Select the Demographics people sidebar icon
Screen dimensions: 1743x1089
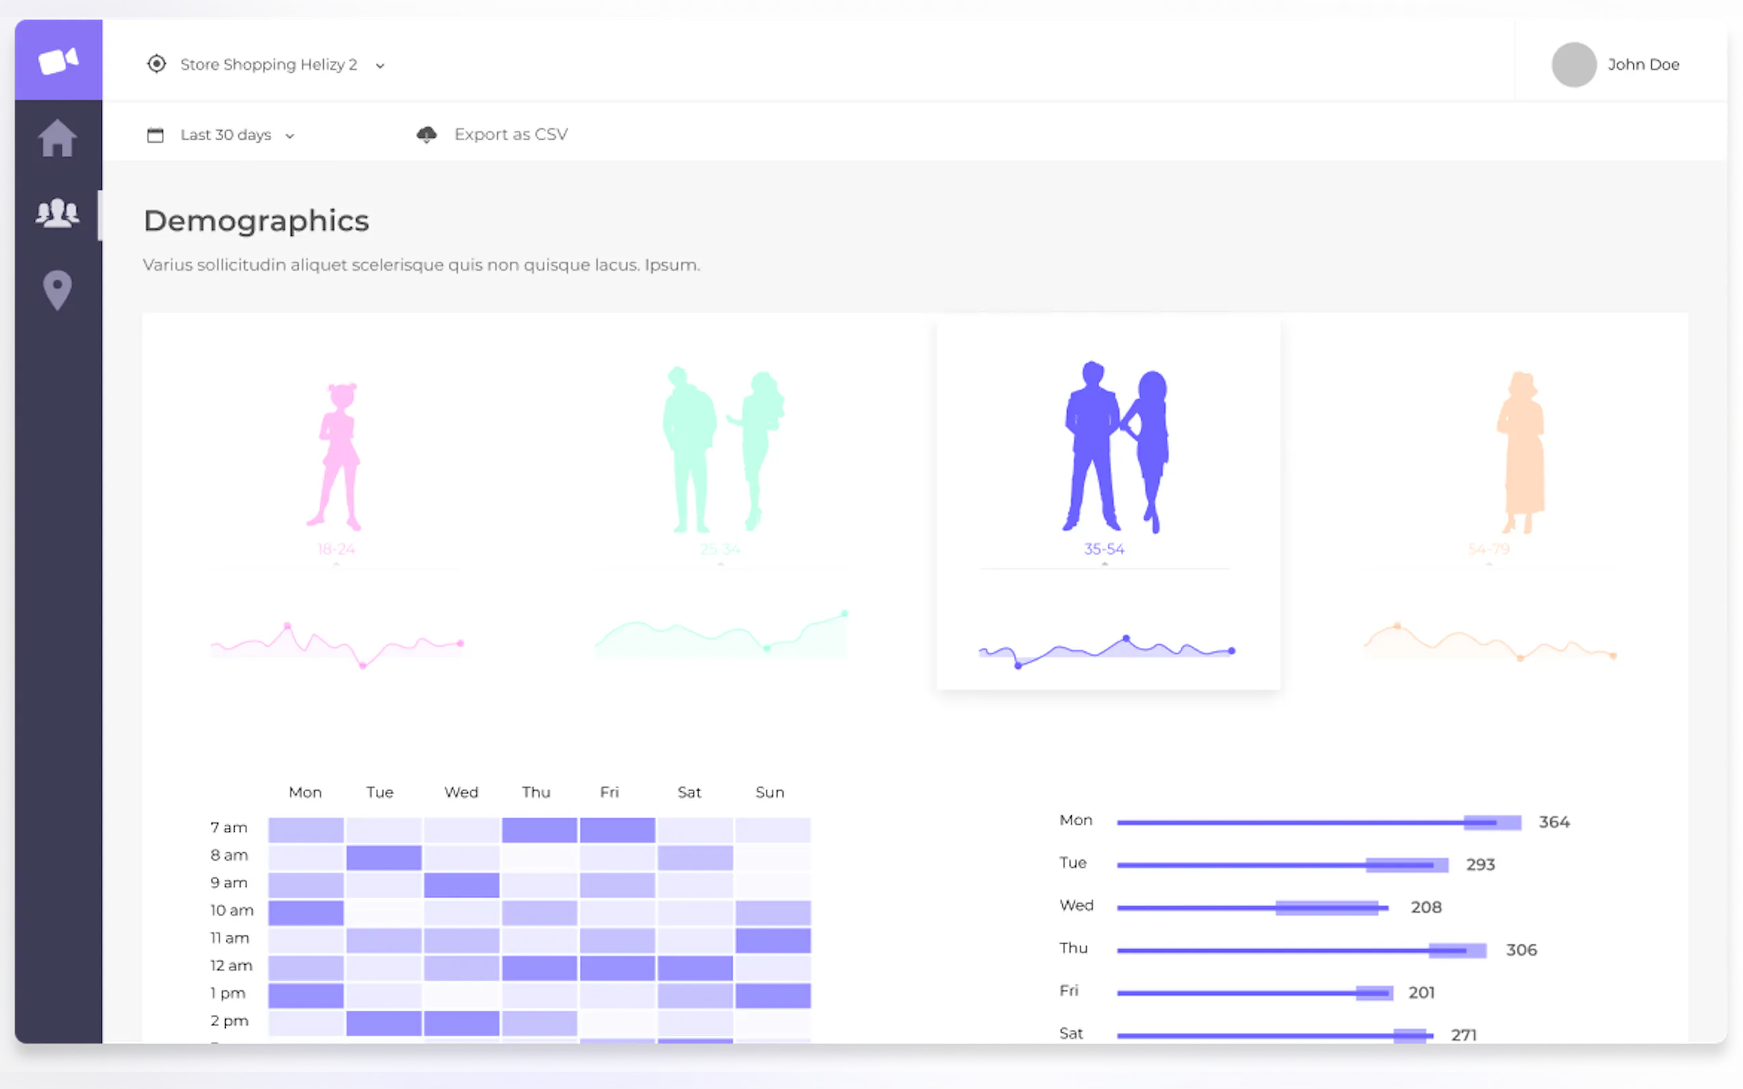coord(58,214)
